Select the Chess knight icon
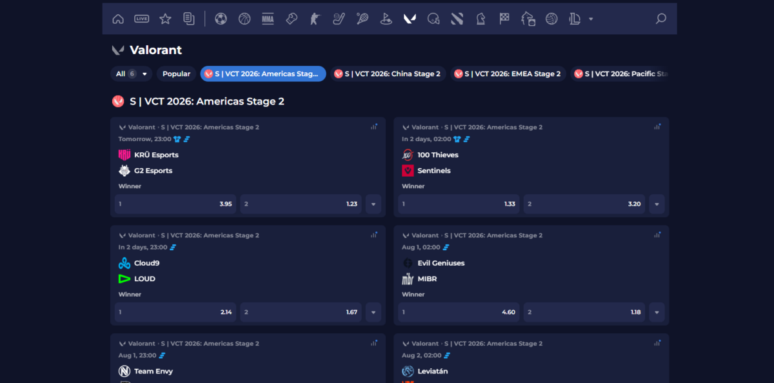The width and height of the screenshot is (774, 383). pyautogui.click(x=481, y=19)
